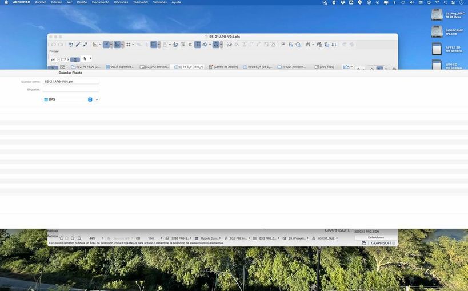Toggle the grid snap icon
The image size is (468, 291).
[x=128, y=45]
